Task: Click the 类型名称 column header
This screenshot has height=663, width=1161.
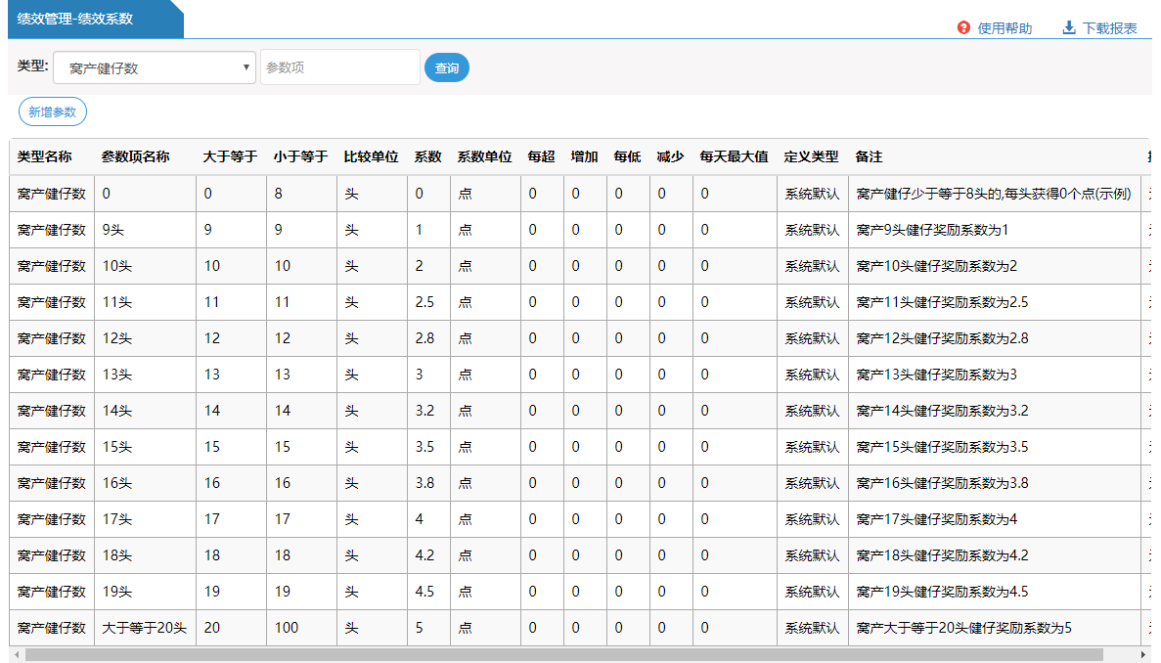Action: (45, 156)
